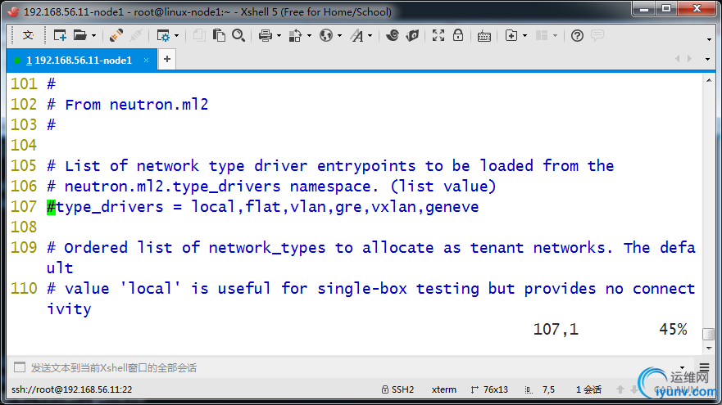The width and height of the screenshot is (722, 405).
Task: Click the 'From neutron.ml2' line 102
Action: pos(128,105)
